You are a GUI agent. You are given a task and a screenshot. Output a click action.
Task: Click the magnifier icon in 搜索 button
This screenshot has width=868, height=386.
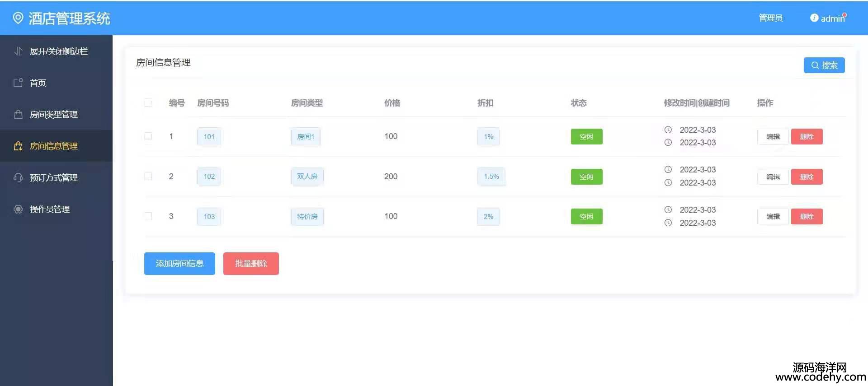pos(815,65)
